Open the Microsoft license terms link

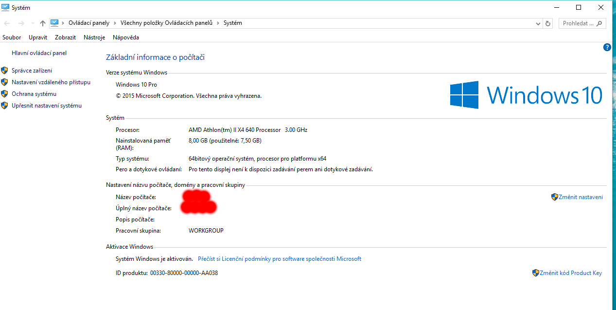[279, 259]
